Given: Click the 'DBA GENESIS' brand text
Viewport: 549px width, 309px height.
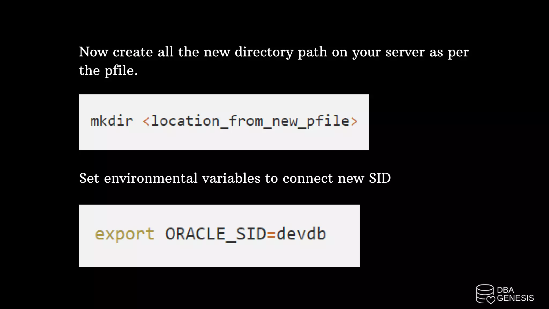Looking at the screenshot, I should click(x=515, y=294).
